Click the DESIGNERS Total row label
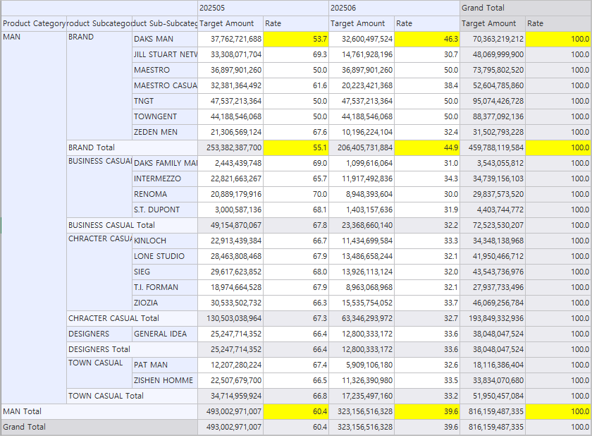592x436 pixels. tap(132, 349)
